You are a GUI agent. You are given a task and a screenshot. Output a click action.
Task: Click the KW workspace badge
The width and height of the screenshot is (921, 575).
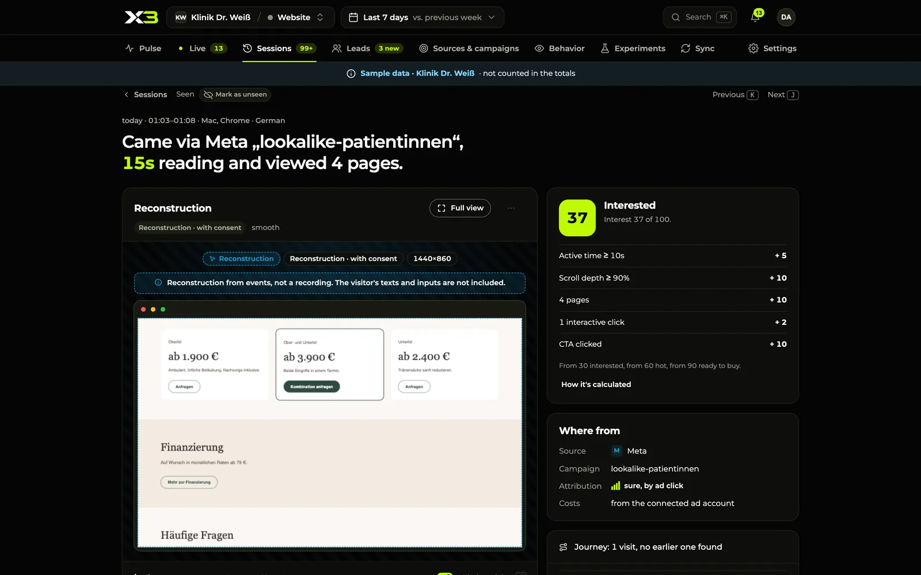click(181, 17)
